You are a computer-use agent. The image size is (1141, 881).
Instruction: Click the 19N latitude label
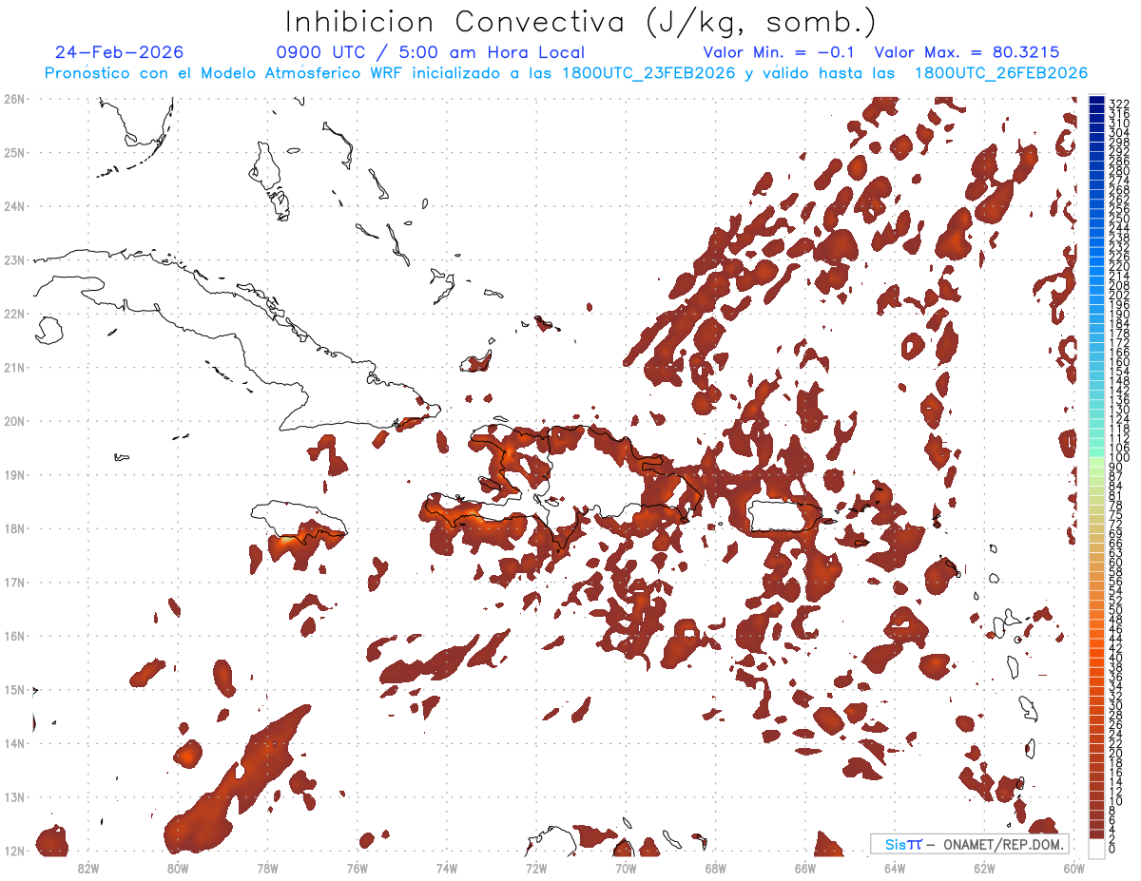point(13,474)
